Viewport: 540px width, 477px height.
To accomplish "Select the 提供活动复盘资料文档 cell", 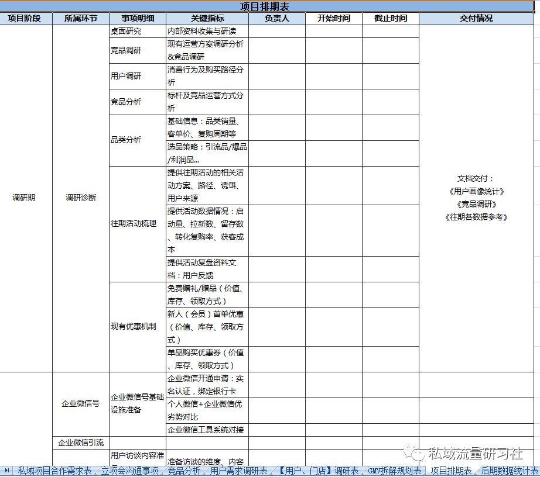I will point(207,269).
